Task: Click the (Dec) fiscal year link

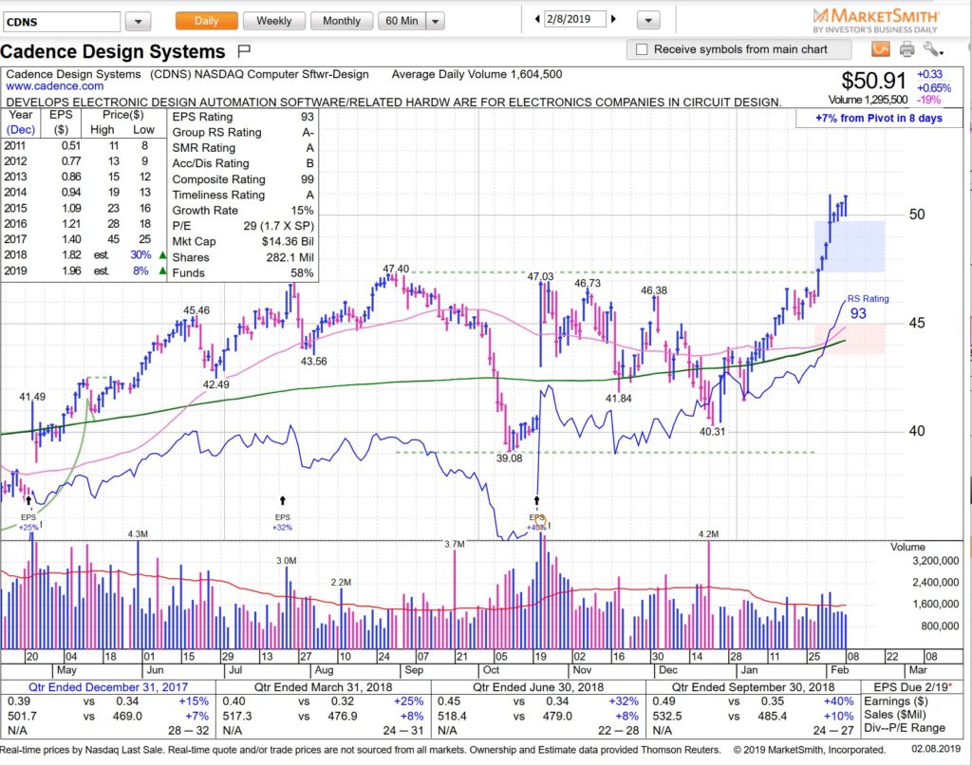Action: click(21, 129)
